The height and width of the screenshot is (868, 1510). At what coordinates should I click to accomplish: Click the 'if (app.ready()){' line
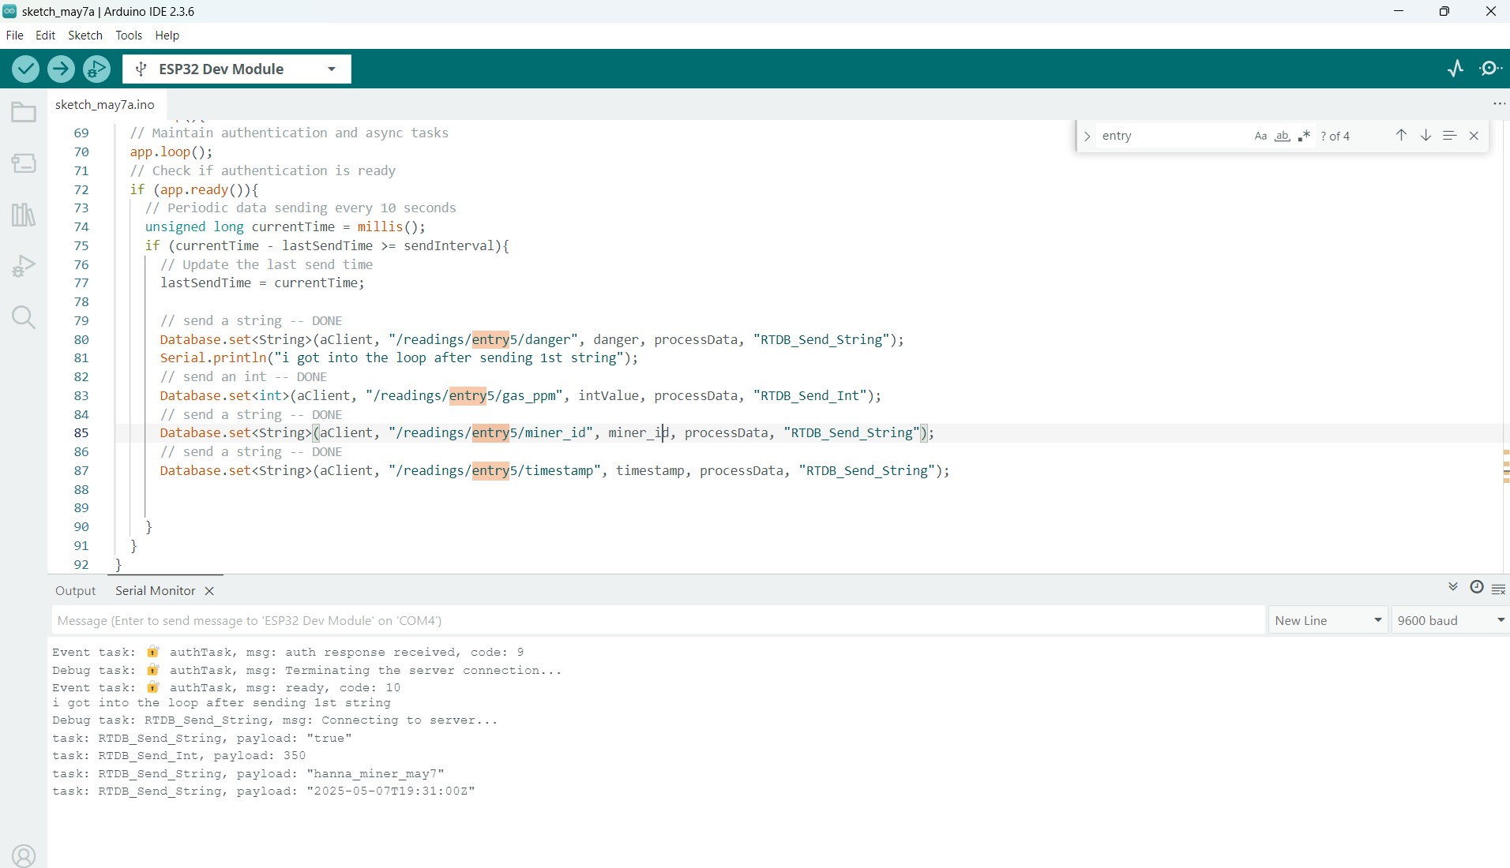(194, 190)
